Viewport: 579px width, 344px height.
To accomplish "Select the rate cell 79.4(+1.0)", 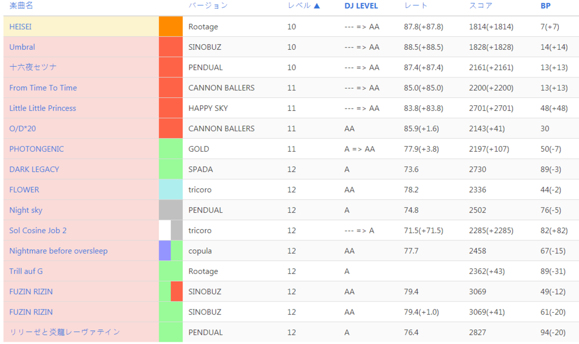I will point(421,312).
